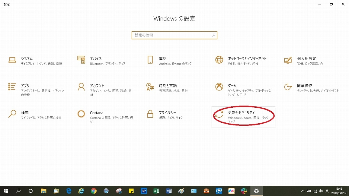349x196 pixels.
Task: Open the Windows Start menu
Action: click(x=6, y=191)
